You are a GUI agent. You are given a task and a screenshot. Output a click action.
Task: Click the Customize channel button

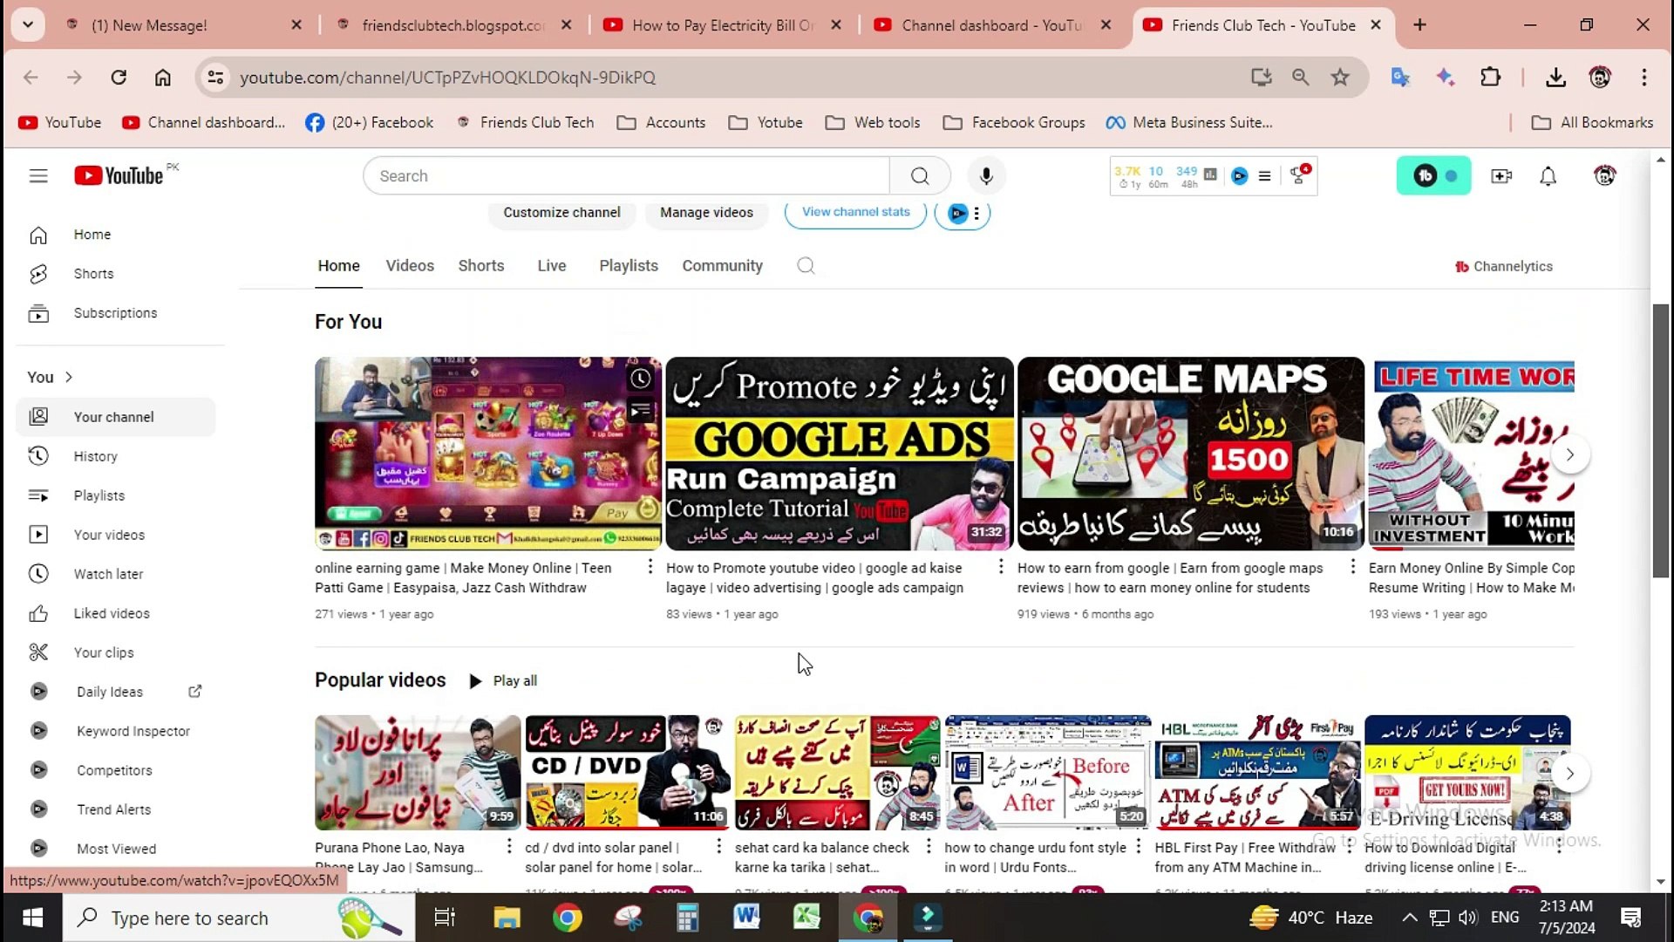tap(561, 212)
